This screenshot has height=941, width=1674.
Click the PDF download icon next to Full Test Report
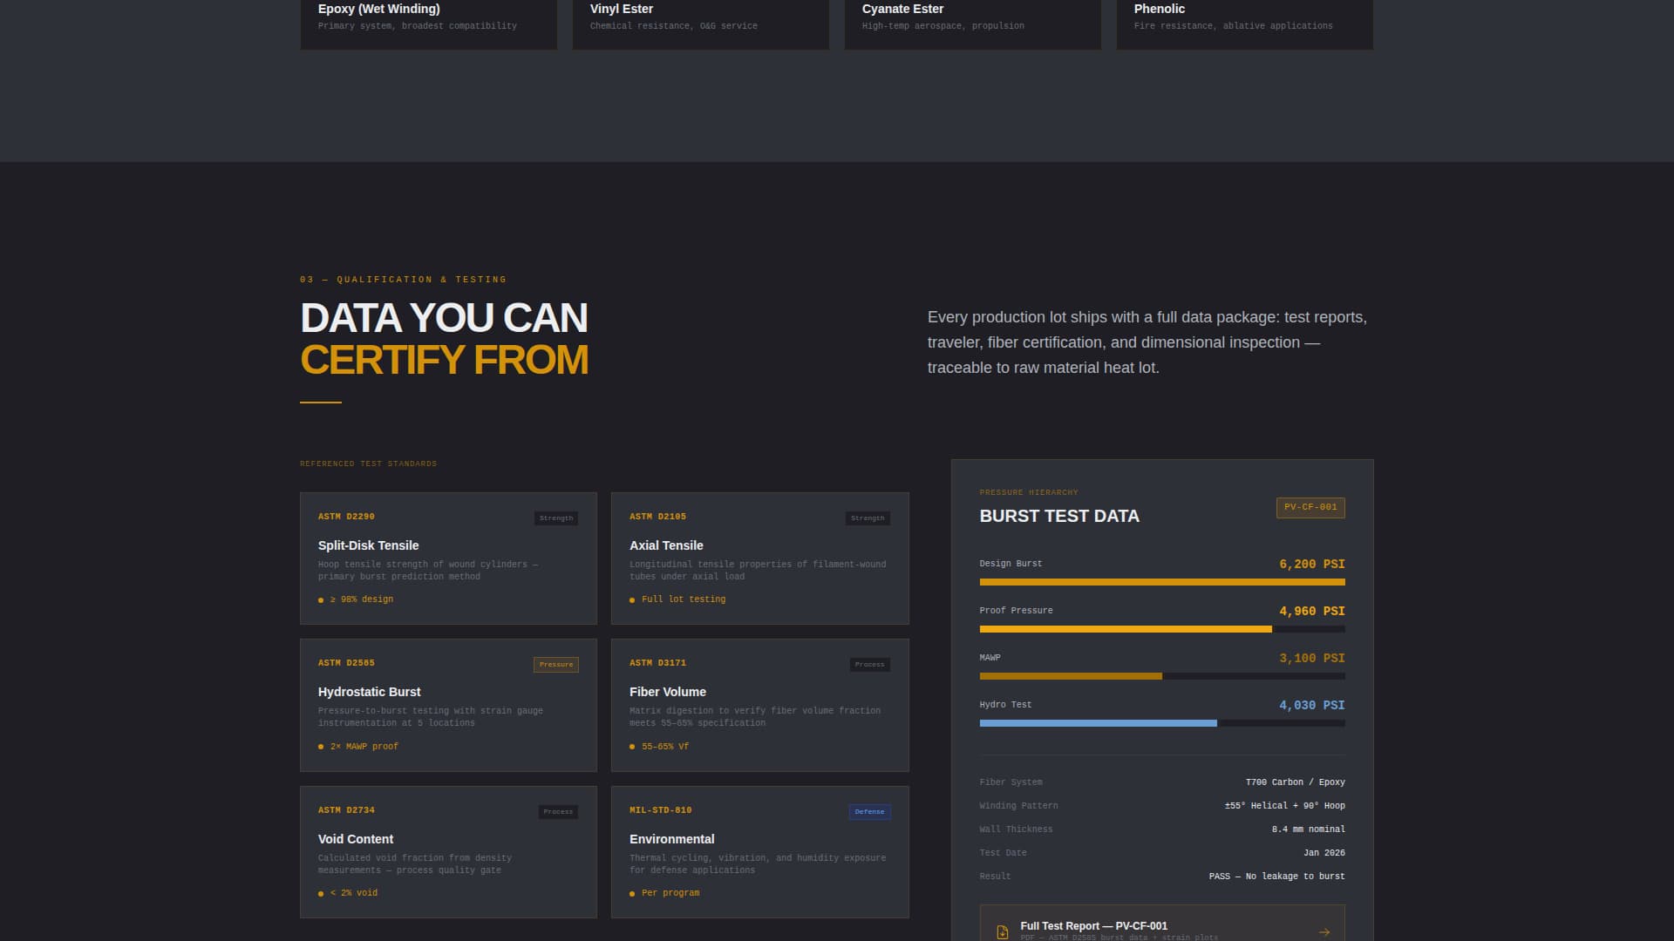1001,929
